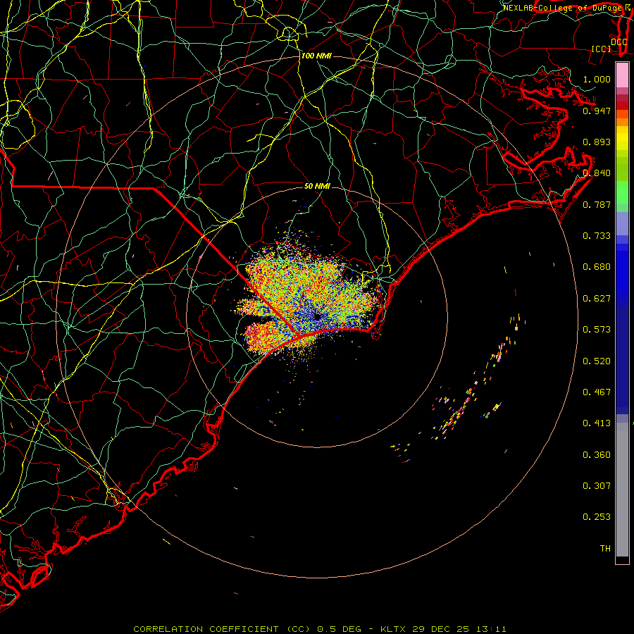Click the 0.253 scale value
This screenshot has height=634, width=634.
pyautogui.click(x=597, y=517)
